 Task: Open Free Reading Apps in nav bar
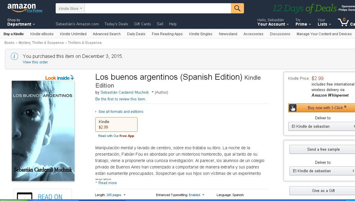(167, 34)
